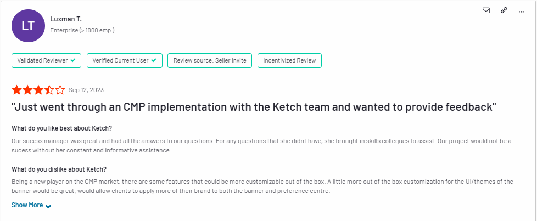The width and height of the screenshot is (537, 221).
Task: Click the Review source: Seller invite badge
Action: pos(210,60)
